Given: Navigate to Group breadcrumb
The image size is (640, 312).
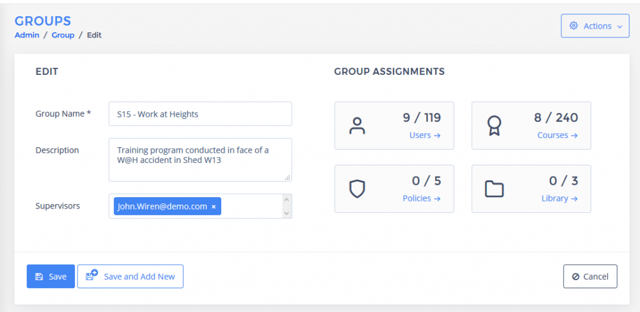Looking at the screenshot, I should coord(62,35).
